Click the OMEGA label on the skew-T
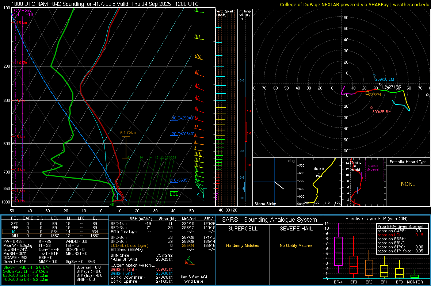Screen dimensions: 431x286 coord(22,11)
